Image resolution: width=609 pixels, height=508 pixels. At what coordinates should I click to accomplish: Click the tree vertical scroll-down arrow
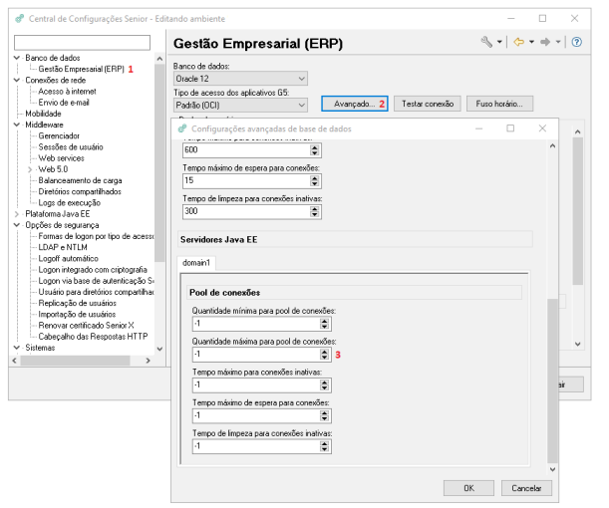[x=159, y=349]
